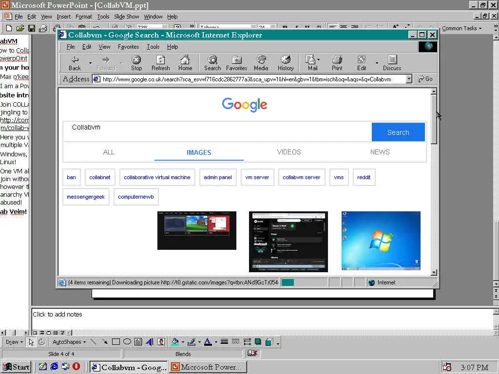The height and width of the screenshot is (374, 499).
Task: Select the Arrow drawing tool
Action: click(x=104, y=342)
